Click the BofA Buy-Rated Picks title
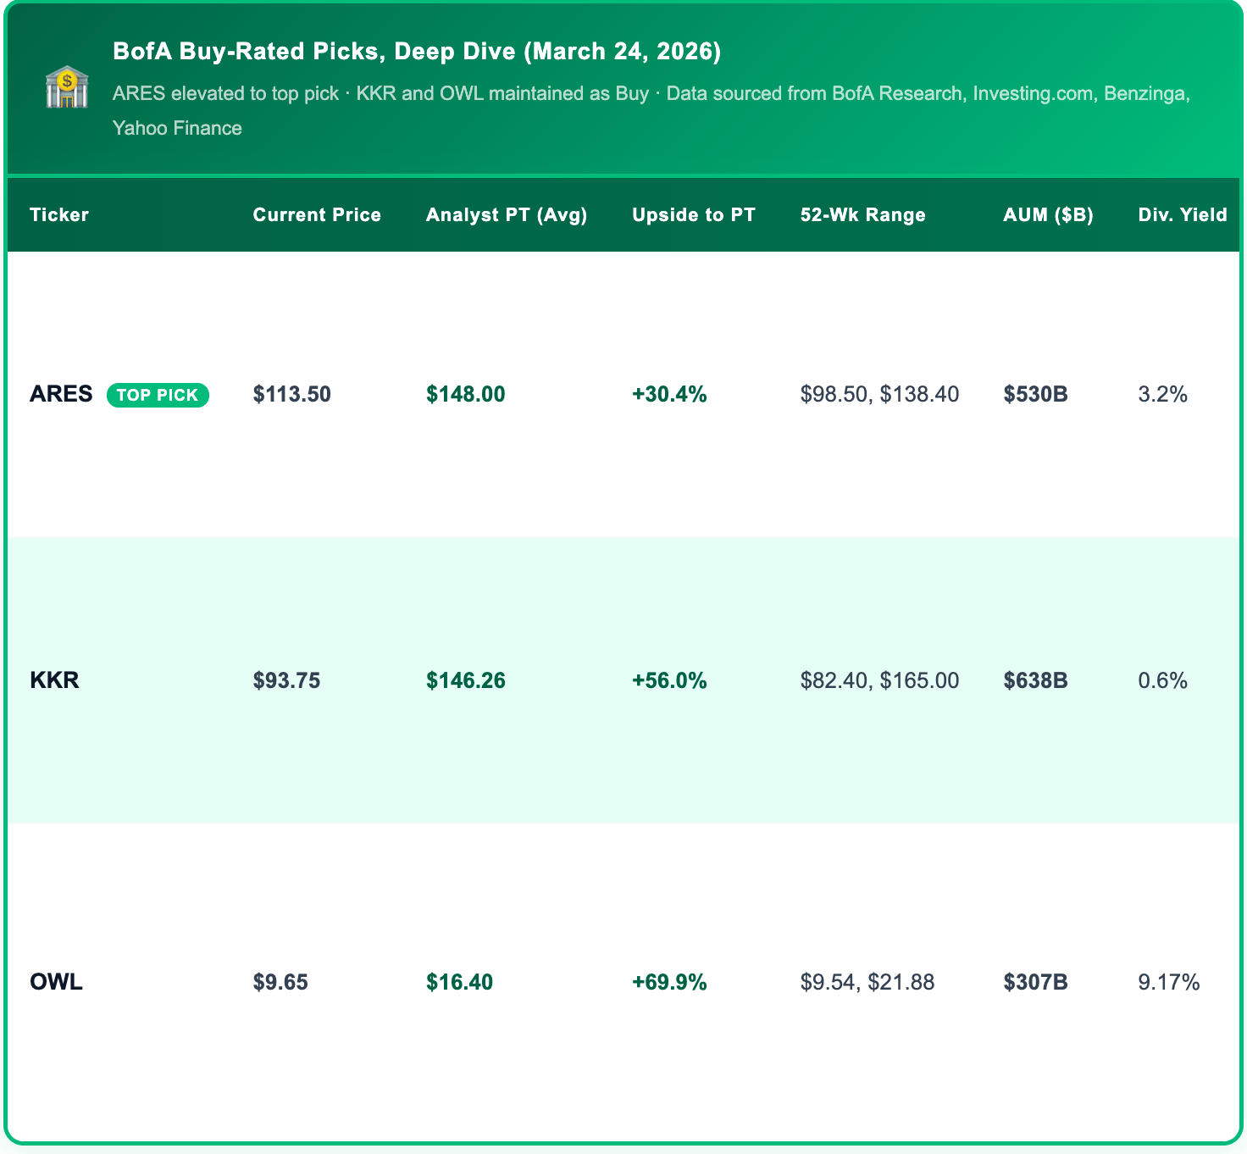This screenshot has height=1154, width=1247. click(417, 52)
